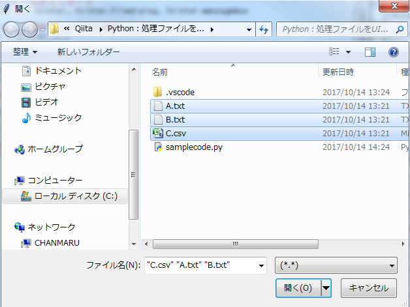This screenshot has height=307, width=410.
Task: Open the view options dropdown arrow
Action: (348, 52)
